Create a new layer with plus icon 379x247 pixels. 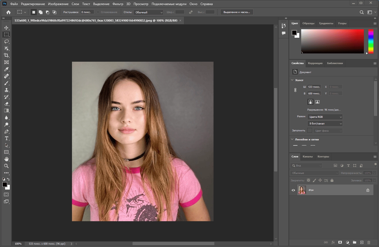point(362,242)
